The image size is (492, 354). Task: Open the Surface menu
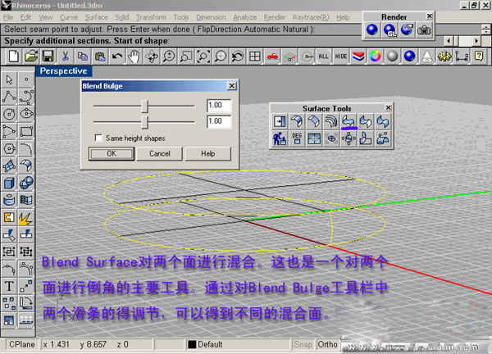[96, 16]
